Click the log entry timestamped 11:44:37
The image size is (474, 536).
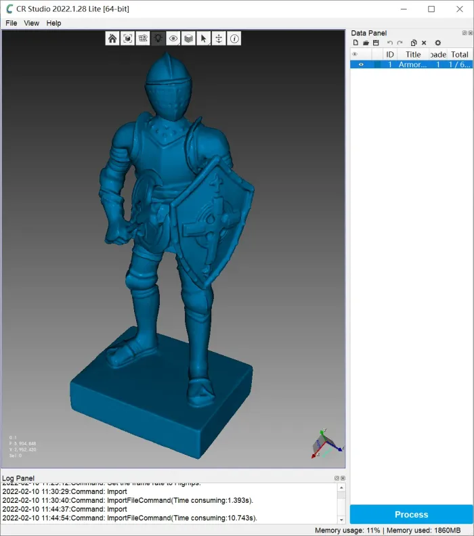click(x=64, y=509)
